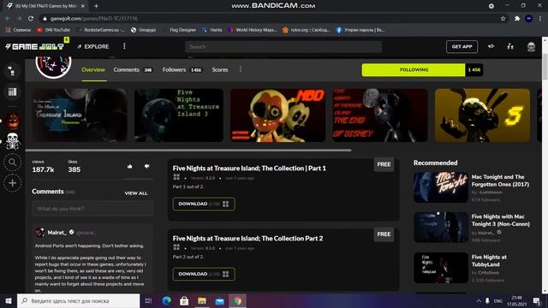Switch to the Overview tab
This screenshot has width=548, height=308.
pyautogui.click(x=93, y=70)
